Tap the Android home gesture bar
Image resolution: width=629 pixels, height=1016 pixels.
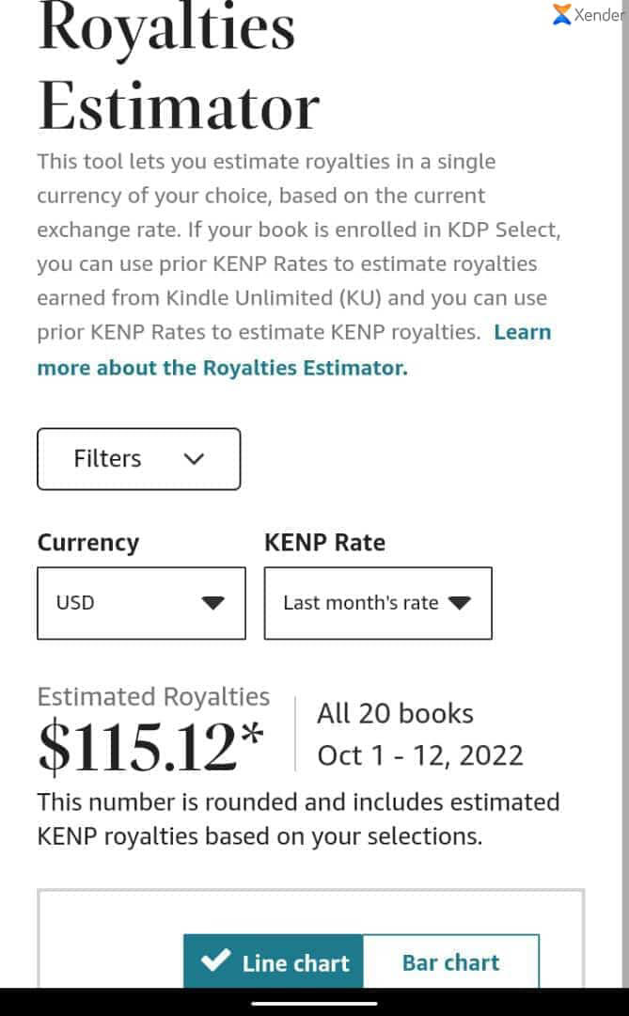314,1002
